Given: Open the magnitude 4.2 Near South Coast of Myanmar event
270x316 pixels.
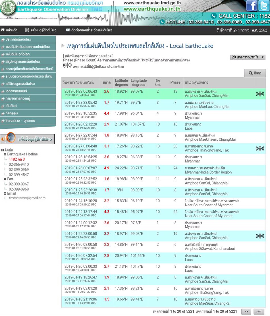Looking at the screenshot, I should click(163, 214).
